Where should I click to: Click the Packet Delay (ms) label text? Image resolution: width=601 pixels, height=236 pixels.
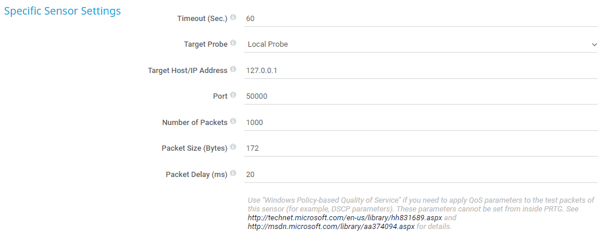click(x=196, y=174)
